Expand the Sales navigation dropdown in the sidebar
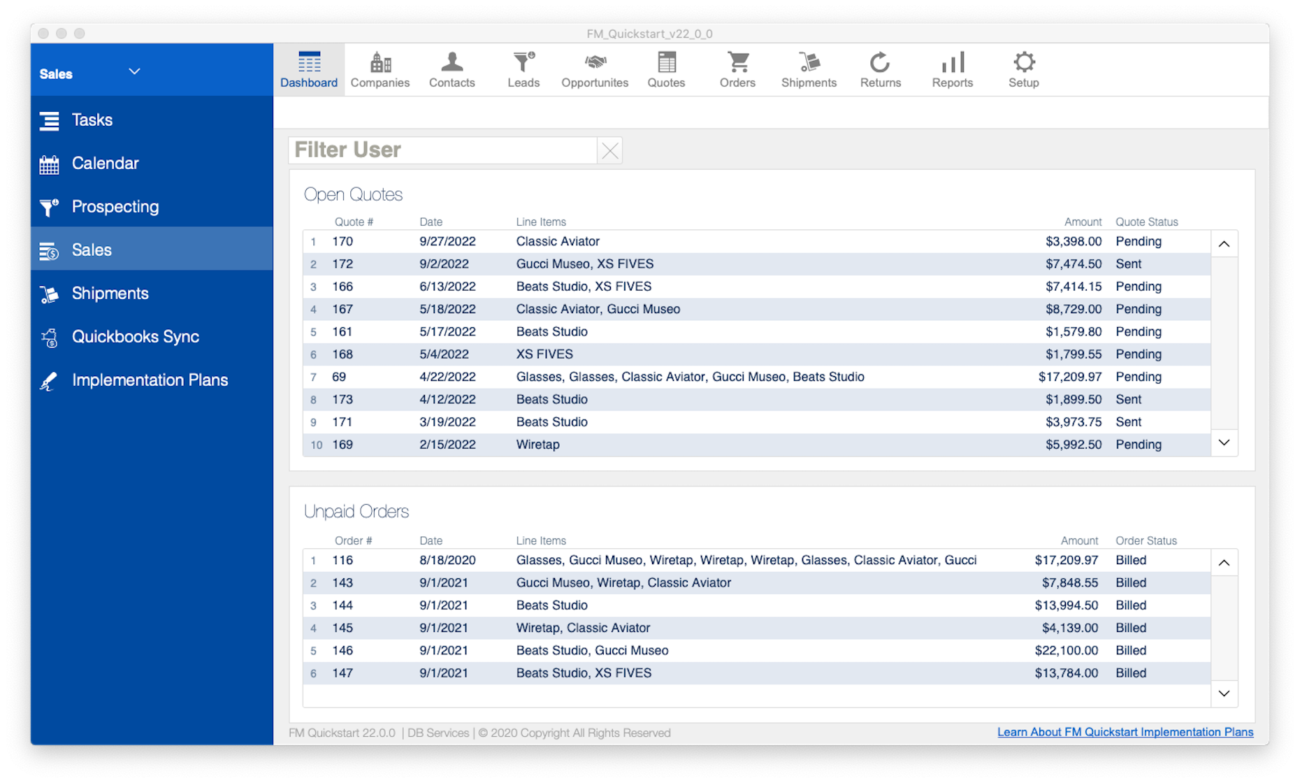This screenshot has width=1300, height=783. point(133,71)
